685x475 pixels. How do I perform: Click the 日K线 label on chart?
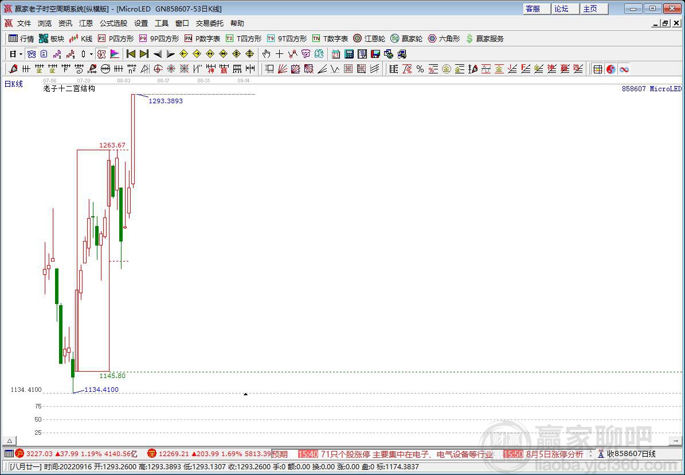click(14, 84)
